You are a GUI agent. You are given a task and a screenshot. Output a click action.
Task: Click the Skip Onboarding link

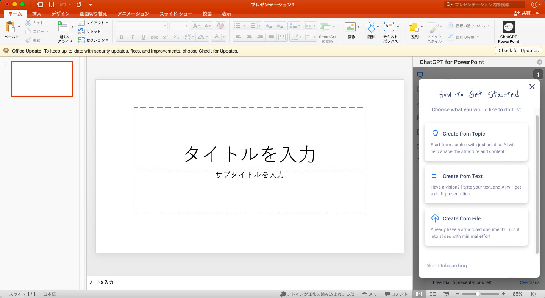click(x=447, y=265)
